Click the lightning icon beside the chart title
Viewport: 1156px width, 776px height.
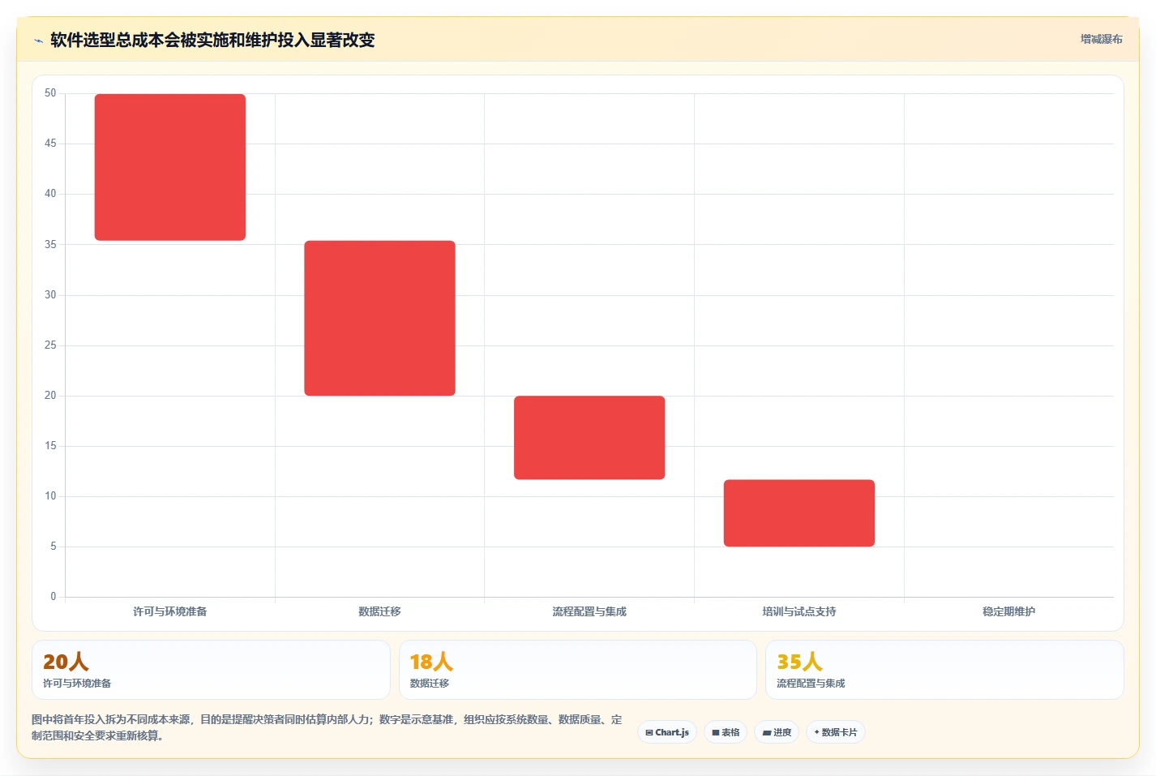pyautogui.click(x=38, y=41)
